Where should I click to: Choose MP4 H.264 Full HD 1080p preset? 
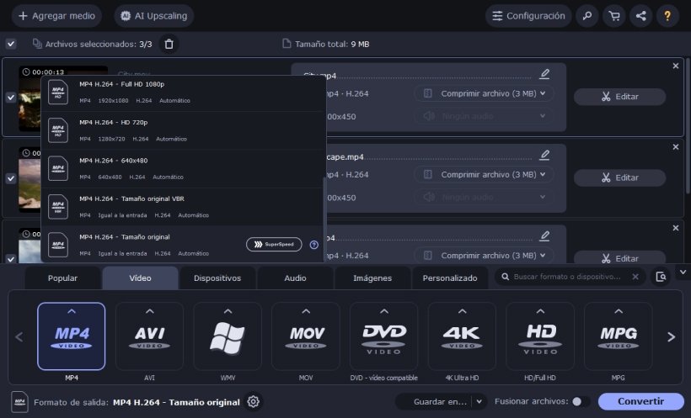(x=182, y=93)
